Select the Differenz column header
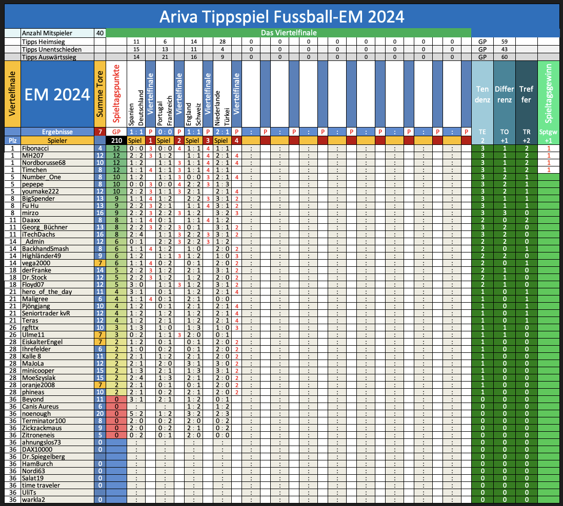 click(x=504, y=94)
